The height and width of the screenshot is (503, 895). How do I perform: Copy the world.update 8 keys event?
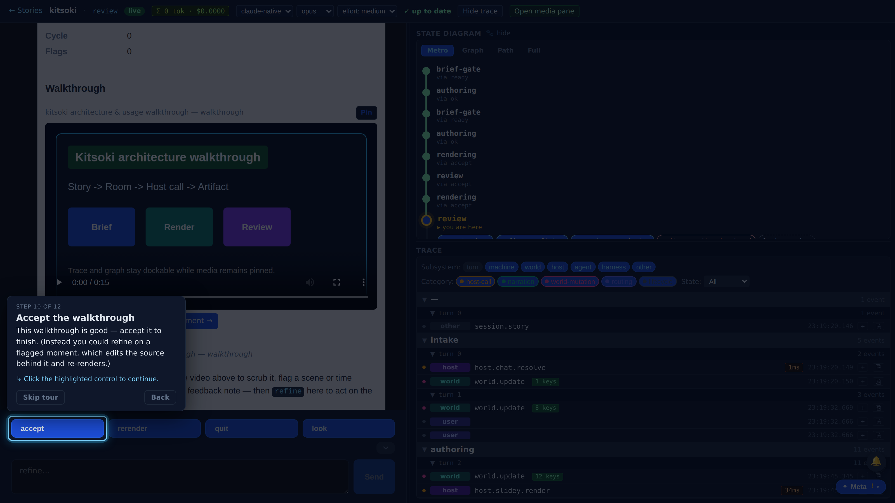878,407
